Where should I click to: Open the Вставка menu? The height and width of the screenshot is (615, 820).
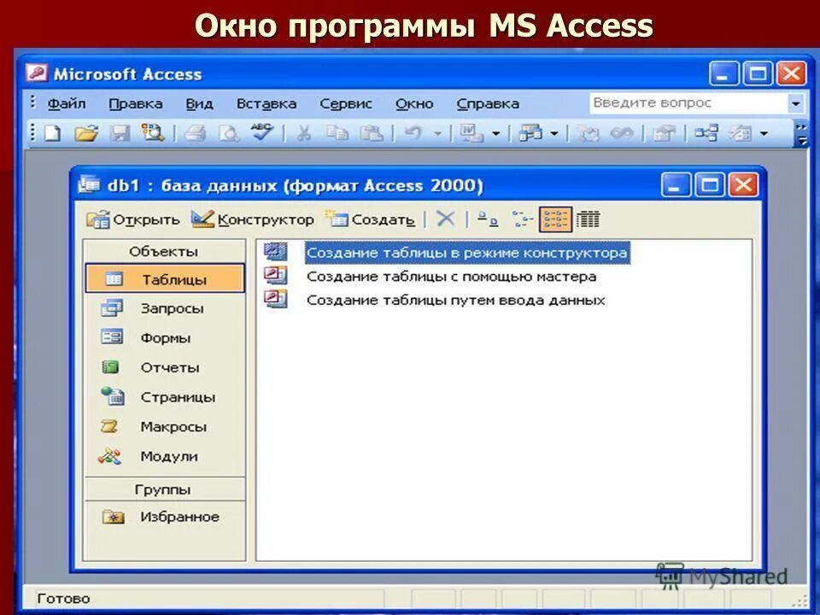266,103
